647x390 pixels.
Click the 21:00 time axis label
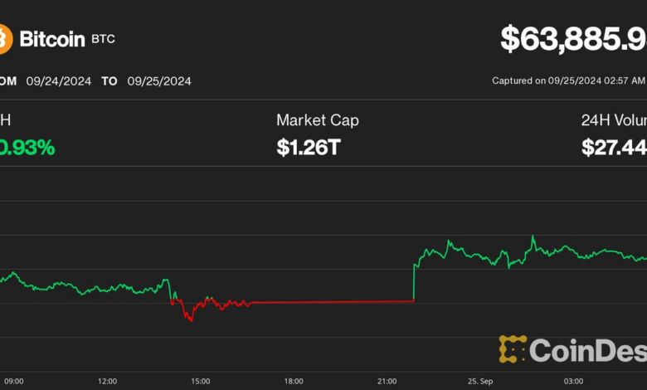(387, 381)
